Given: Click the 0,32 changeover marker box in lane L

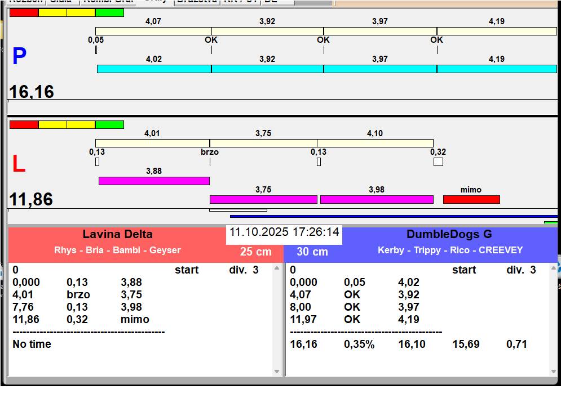Looking at the screenshot, I should 438,162.
